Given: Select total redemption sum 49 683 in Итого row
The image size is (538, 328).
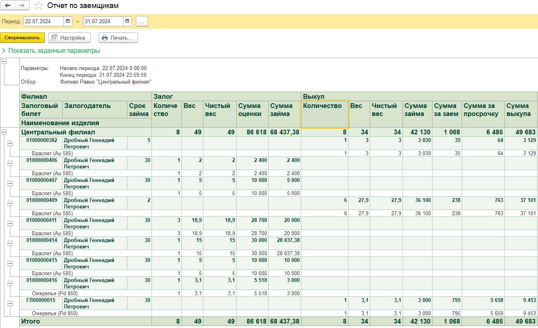Looking at the screenshot, I should 521,321.
